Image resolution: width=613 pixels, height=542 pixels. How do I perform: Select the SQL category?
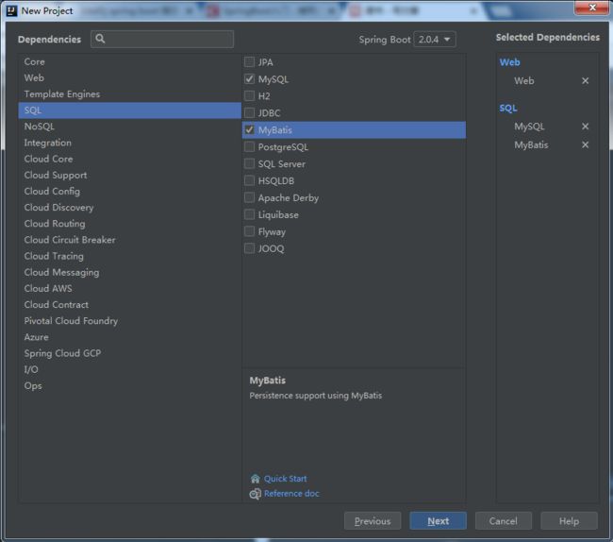coord(130,110)
